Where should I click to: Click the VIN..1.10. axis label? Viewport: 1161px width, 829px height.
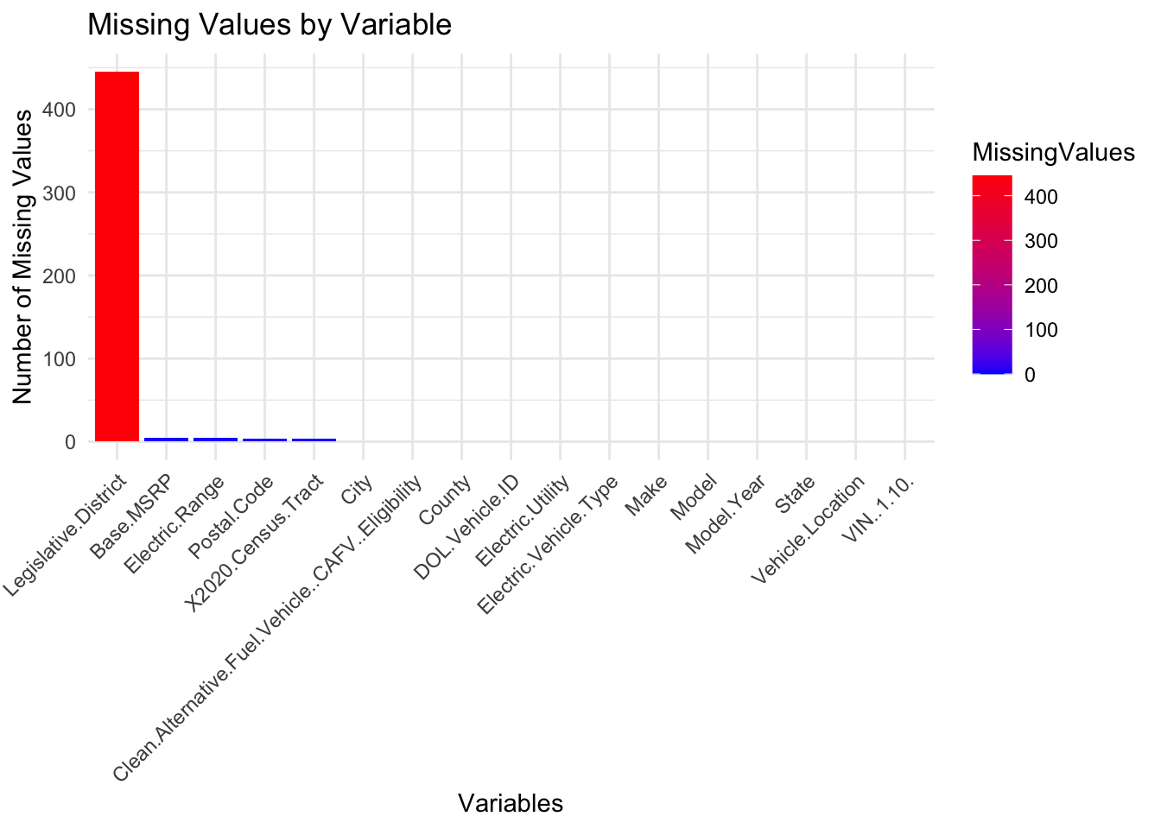(x=879, y=509)
